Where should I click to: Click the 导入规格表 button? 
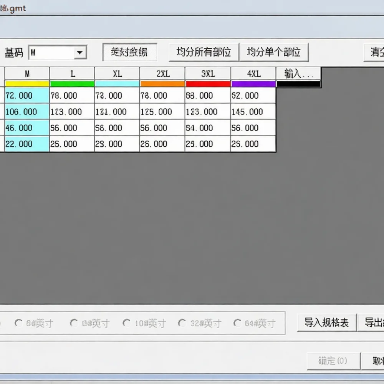pos(326,323)
